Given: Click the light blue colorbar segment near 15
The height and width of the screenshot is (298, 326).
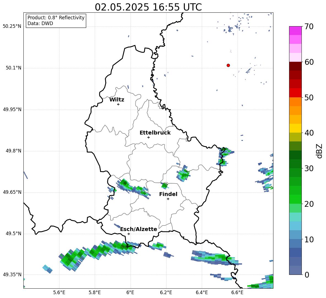Looking at the screenshot, I should [295, 226].
